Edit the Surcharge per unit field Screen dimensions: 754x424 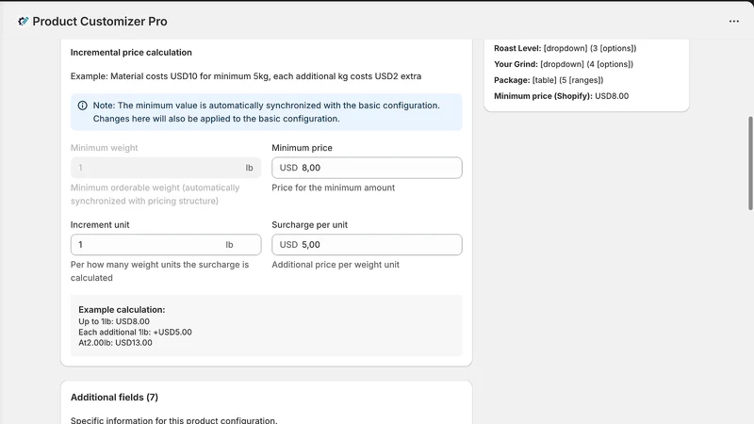tap(367, 245)
